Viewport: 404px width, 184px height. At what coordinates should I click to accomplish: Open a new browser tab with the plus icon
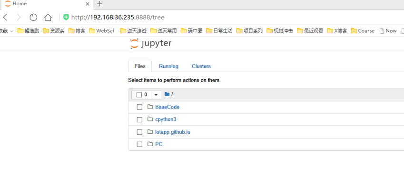(99, 4)
